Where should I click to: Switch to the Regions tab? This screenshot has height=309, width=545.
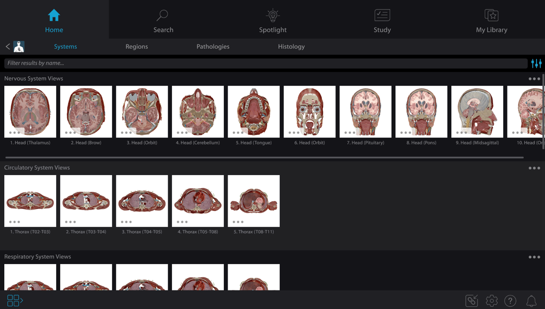(x=137, y=46)
